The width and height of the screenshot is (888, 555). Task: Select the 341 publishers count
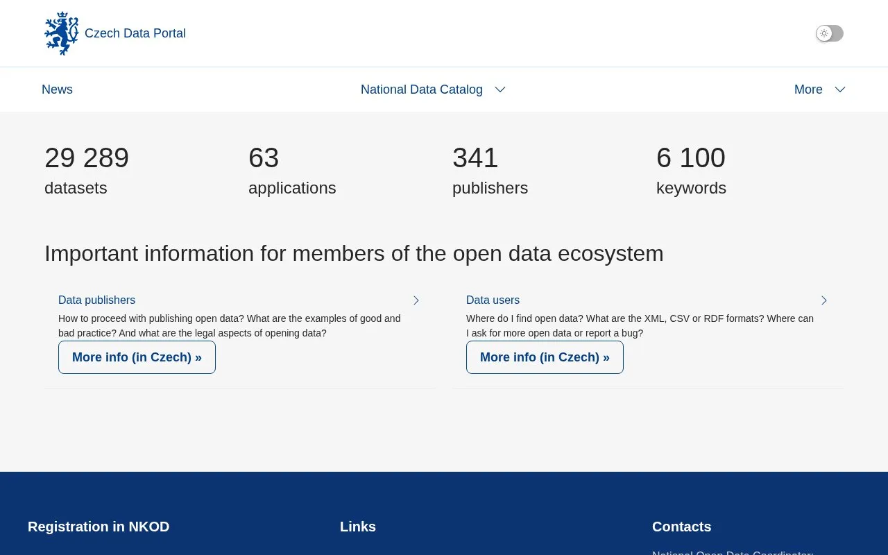coord(475,158)
